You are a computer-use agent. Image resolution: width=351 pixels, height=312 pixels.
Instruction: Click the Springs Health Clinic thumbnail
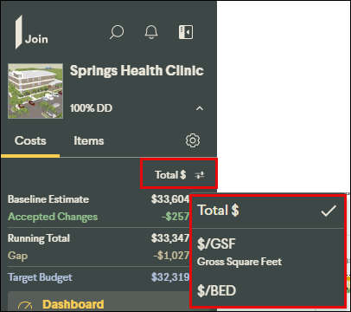click(x=35, y=91)
